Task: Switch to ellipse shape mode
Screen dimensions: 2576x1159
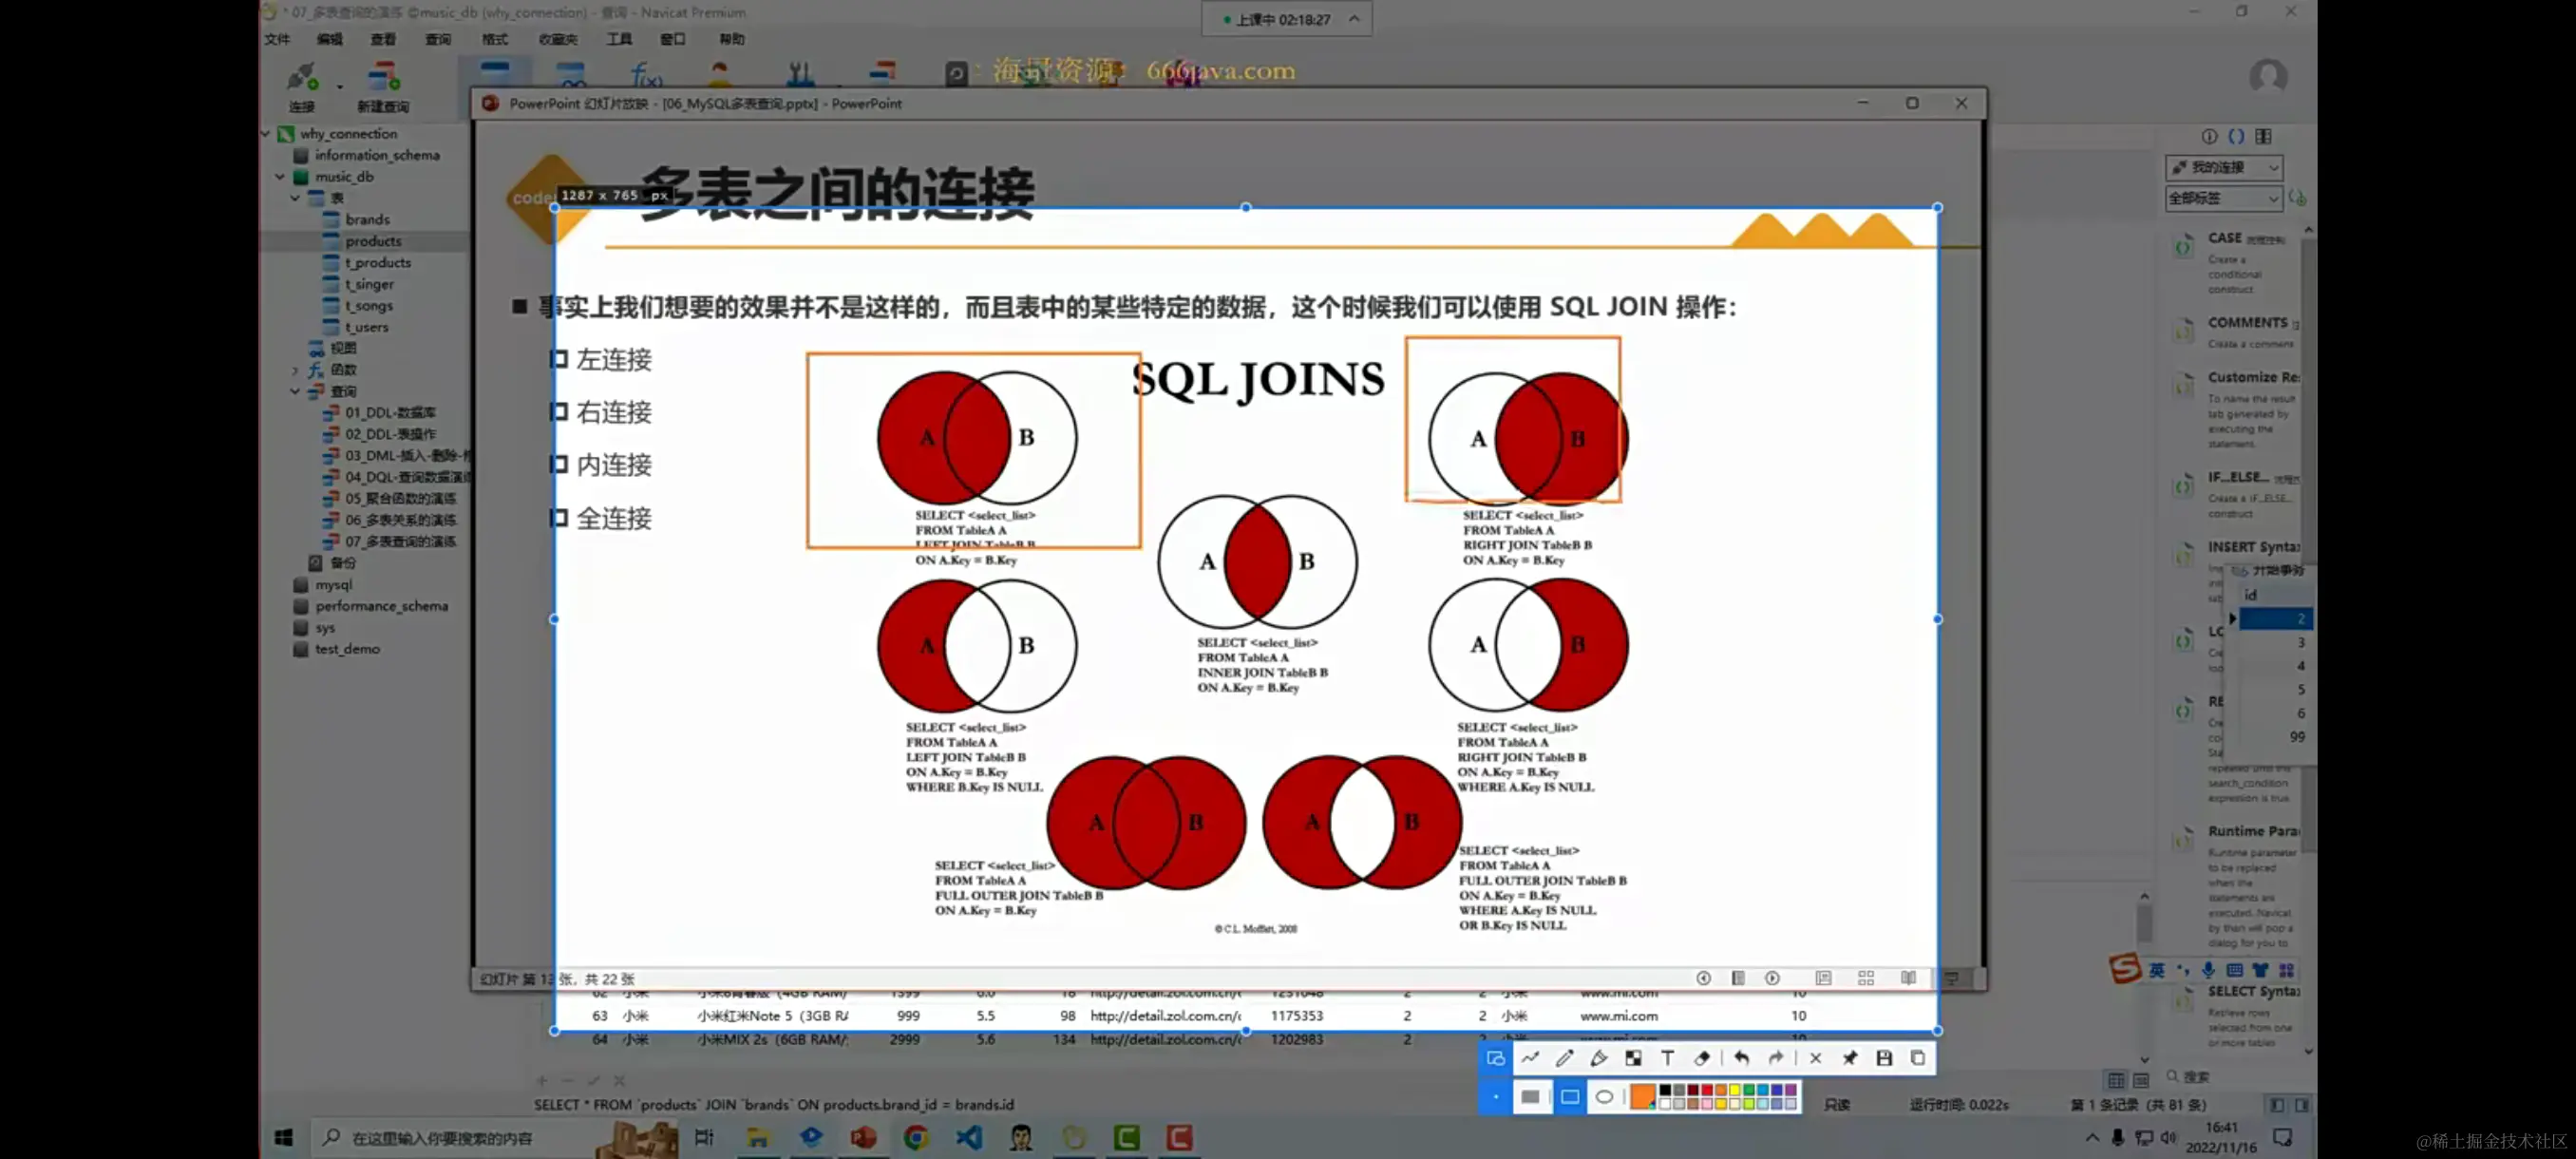Action: click(1604, 1097)
